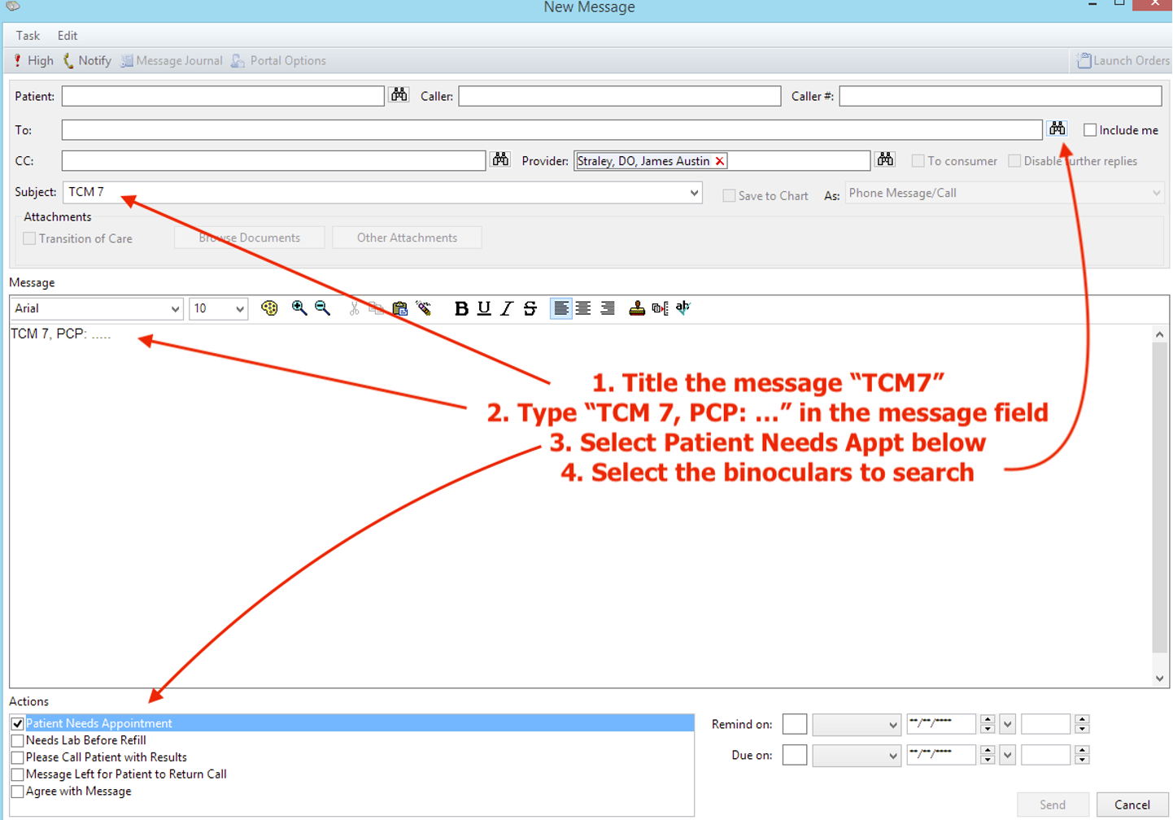Open the Edit menu
The width and height of the screenshot is (1173, 820).
(x=68, y=36)
